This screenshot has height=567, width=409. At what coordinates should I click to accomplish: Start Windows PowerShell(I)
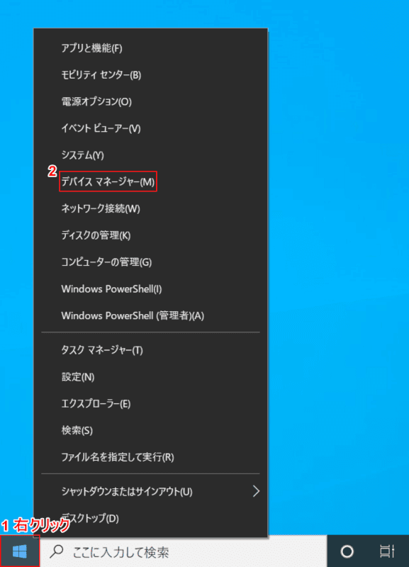150,289
